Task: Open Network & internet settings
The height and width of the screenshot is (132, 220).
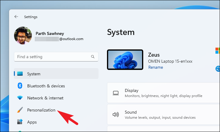Action: tap(56, 98)
